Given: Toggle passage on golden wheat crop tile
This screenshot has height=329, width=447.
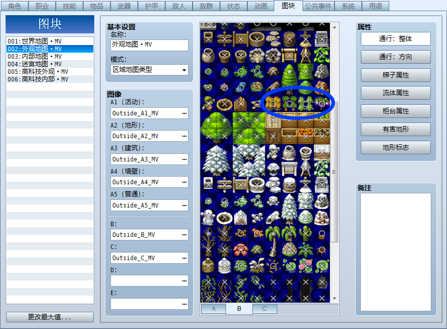Looking at the screenshot, I should coord(273,104).
